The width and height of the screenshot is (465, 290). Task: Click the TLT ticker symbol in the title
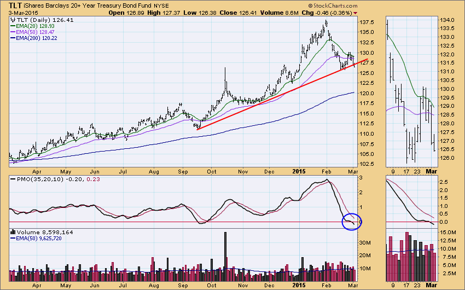click(15, 5)
